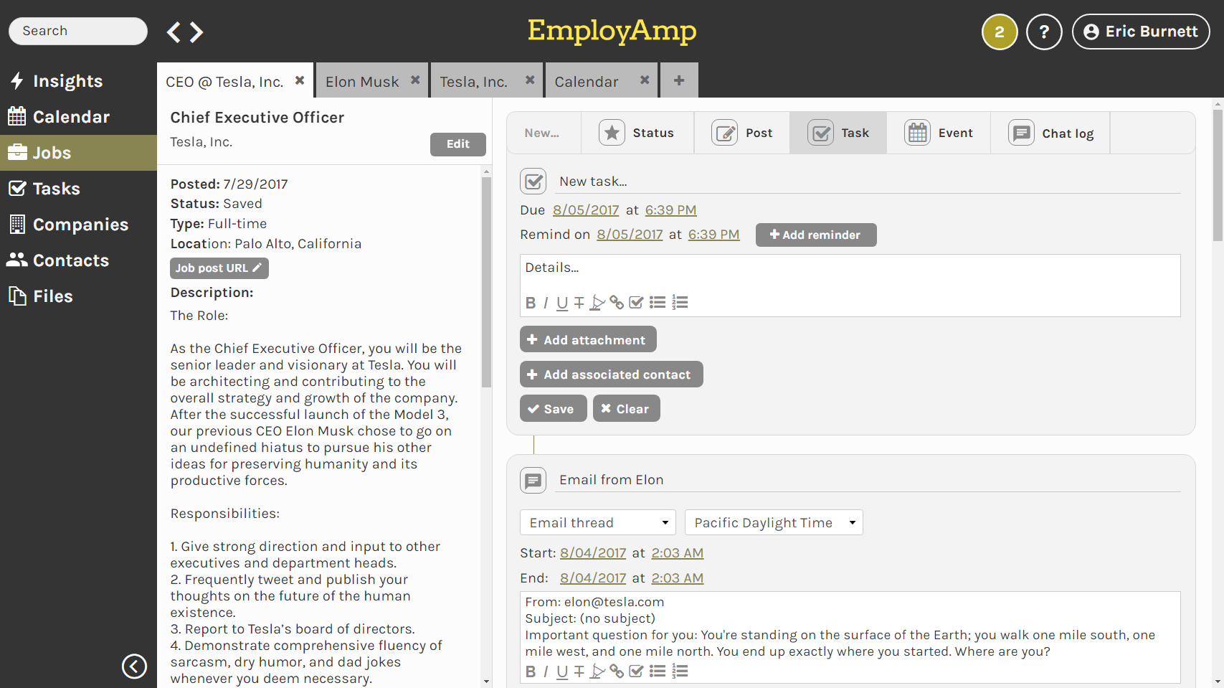
Task: Change the End date 8/04/2017
Action: point(593,578)
